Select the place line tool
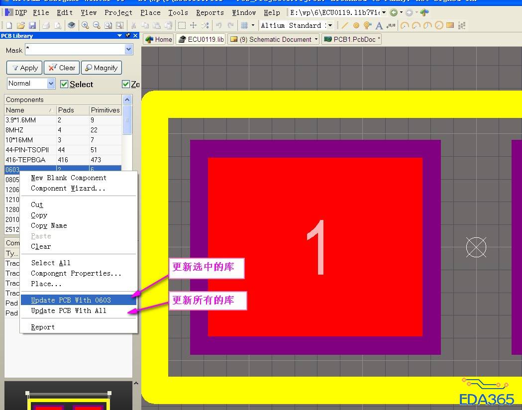Image resolution: width=522 pixels, height=410 pixels. (345, 25)
